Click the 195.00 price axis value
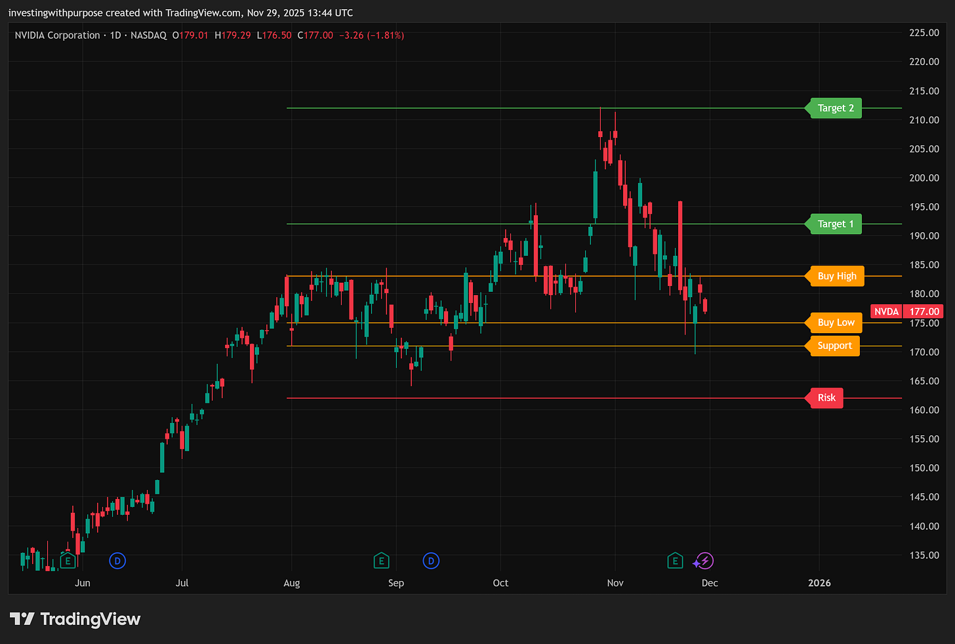This screenshot has height=644, width=955. (924, 207)
